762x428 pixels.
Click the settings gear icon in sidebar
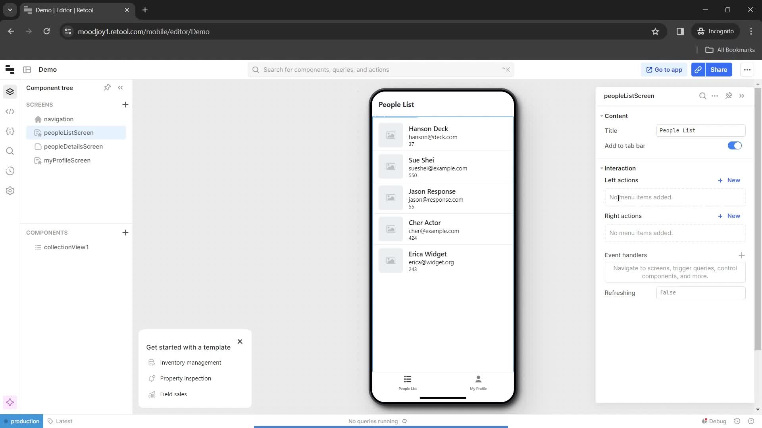coord(10,191)
